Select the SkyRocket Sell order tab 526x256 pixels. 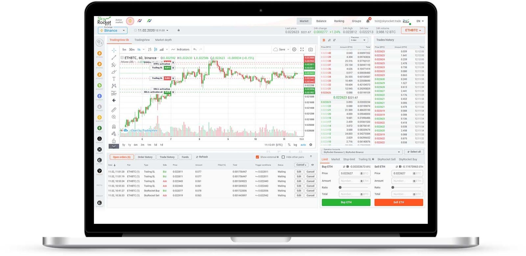pos(386,159)
